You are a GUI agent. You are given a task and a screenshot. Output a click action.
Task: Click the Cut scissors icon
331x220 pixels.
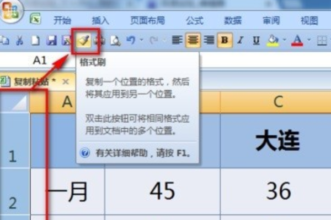[x=20, y=40]
